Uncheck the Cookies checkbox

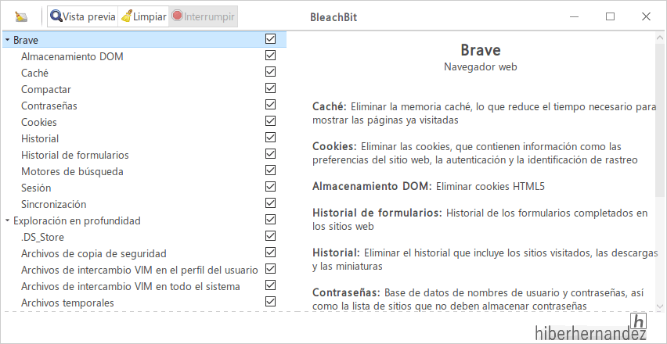(x=270, y=121)
